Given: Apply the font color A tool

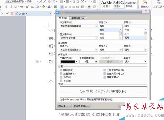Looking at the screenshot, I should pyautogui.click(x=49, y=7).
